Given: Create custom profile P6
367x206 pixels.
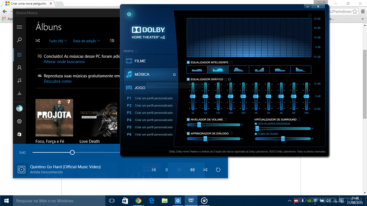Looking at the screenshot, I should 151,135.
